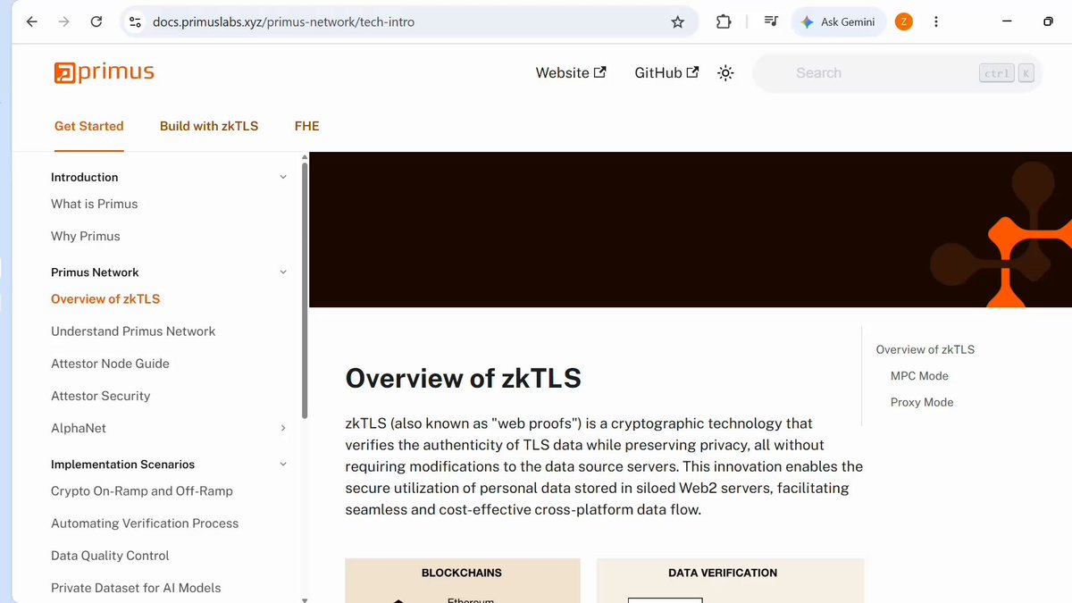Viewport: 1072px width, 603px height.
Task: Restore the browser window size
Action: pyautogui.click(x=1048, y=22)
